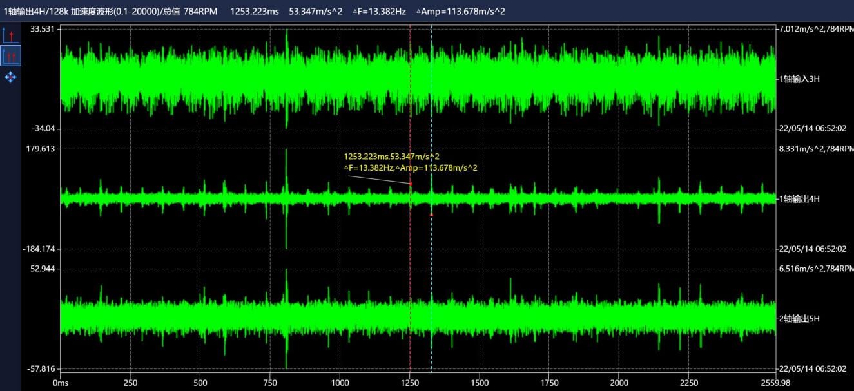Screen dimensions: 854x391
Task: Select the 1轴输入3H channel label
Action: click(799, 79)
